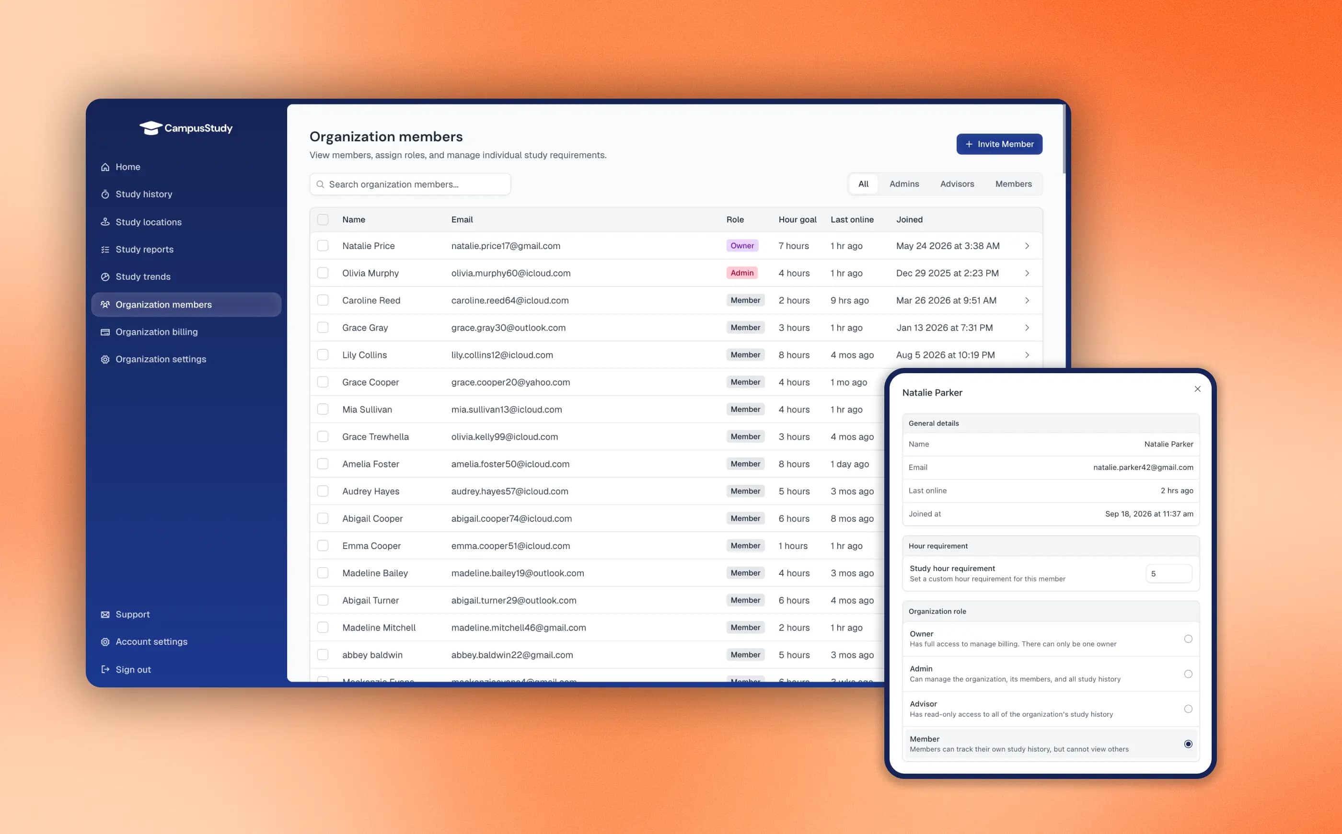
Task: Click Sign out in the sidebar
Action: pyautogui.click(x=186, y=669)
